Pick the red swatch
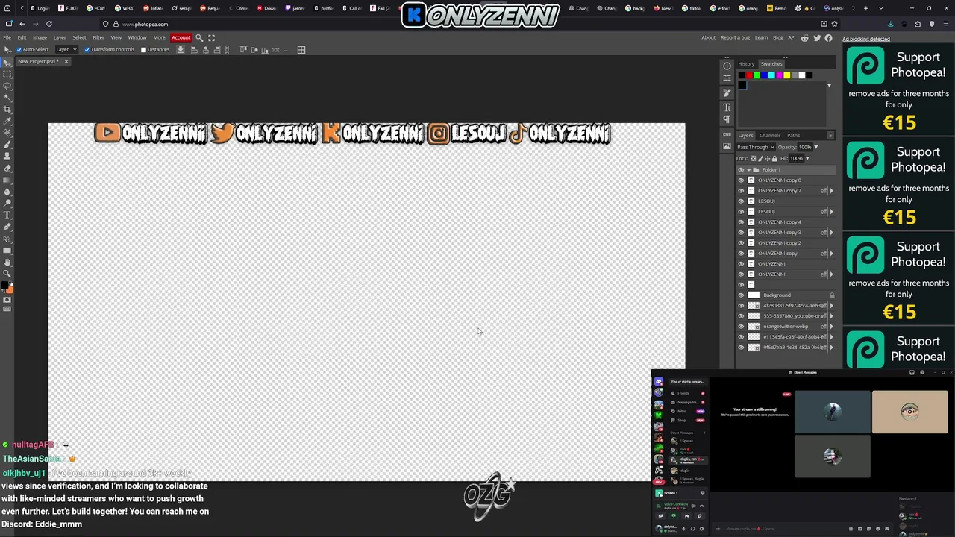Screen dimensions: 955x537 [749, 75]
